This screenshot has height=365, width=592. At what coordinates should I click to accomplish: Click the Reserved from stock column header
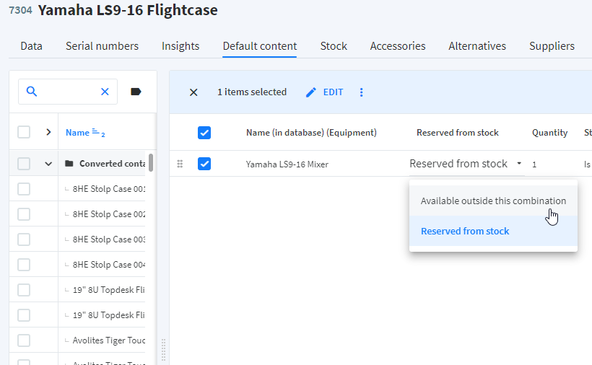[458, 133]
